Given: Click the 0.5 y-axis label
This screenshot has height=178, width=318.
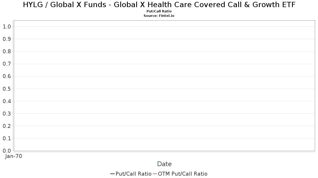Looking at the screenshot, I should coord(7,89).
